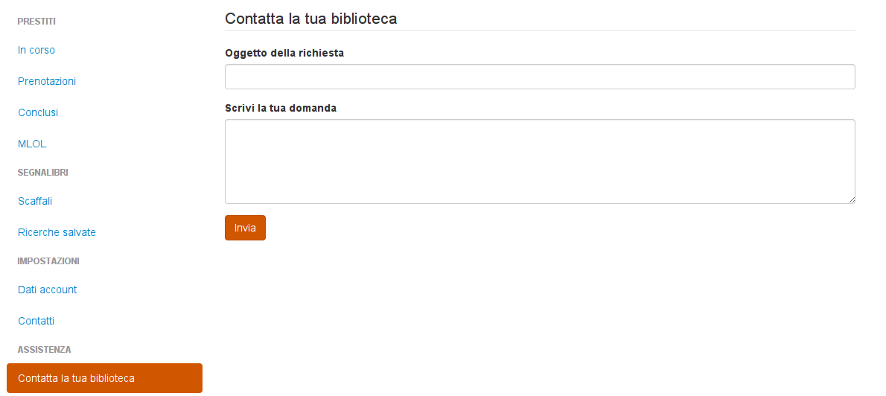The image size is (886, 396).
Task: Click the ASSISTENZA section header
Action: [x=44, y=349]
